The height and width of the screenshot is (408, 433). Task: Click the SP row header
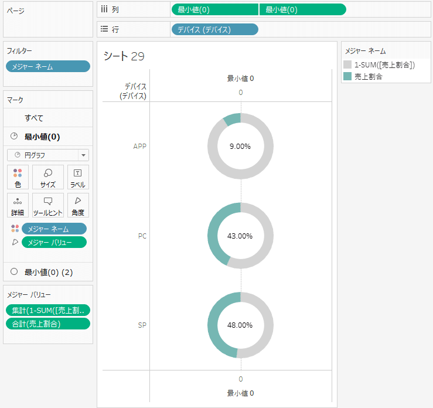pos(142,325)
